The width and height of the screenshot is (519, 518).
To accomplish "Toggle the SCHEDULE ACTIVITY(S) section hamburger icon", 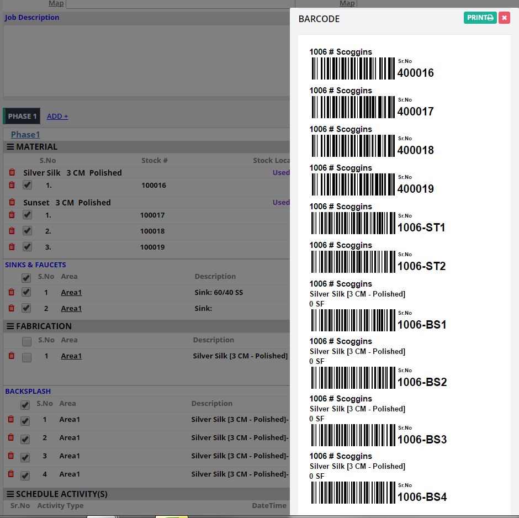I will [10, 494].
